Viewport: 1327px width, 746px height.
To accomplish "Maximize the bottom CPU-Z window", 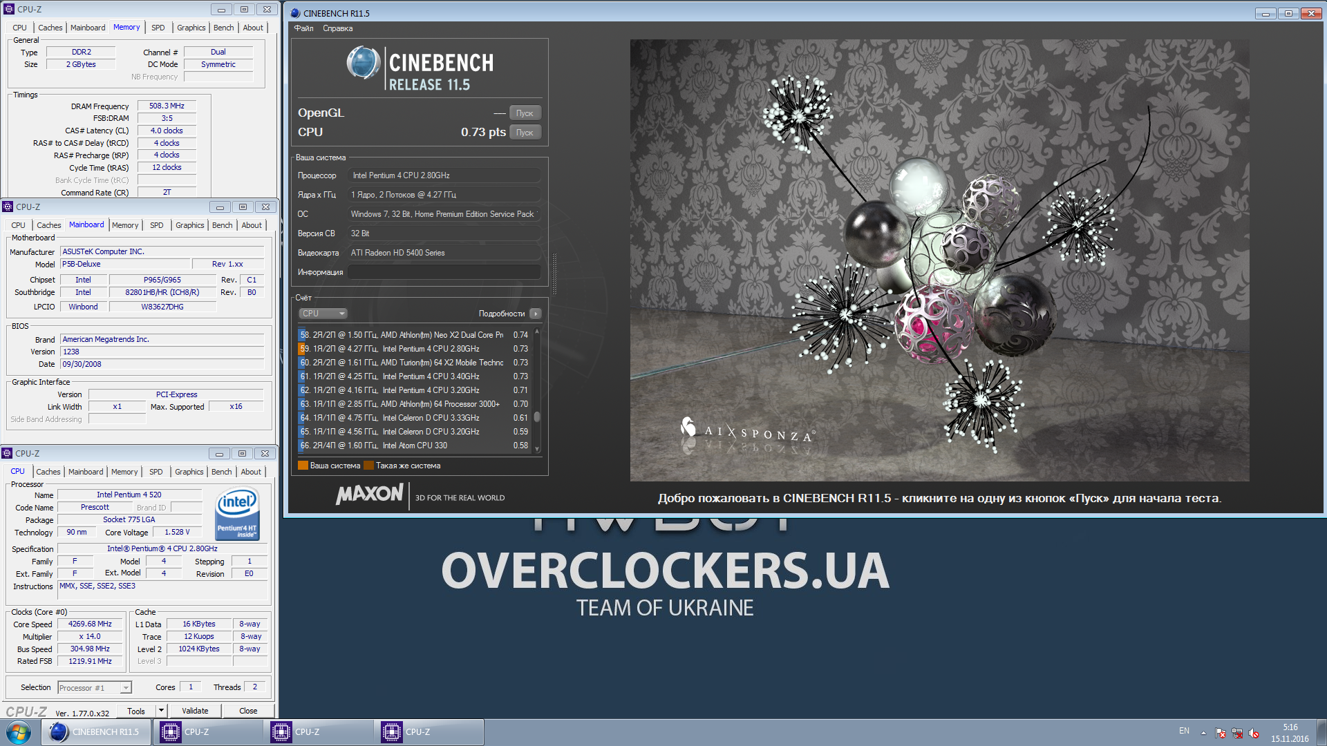I will [x=242, y=453].
